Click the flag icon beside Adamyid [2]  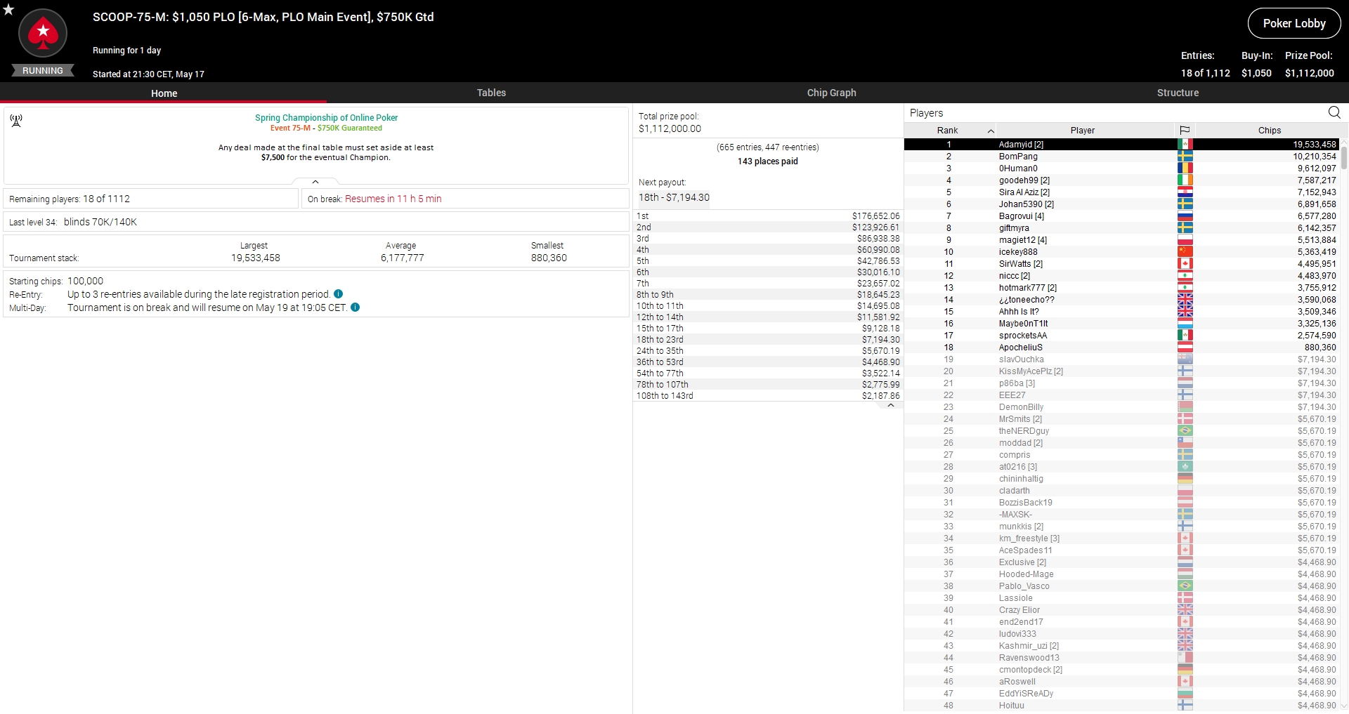1185,145
